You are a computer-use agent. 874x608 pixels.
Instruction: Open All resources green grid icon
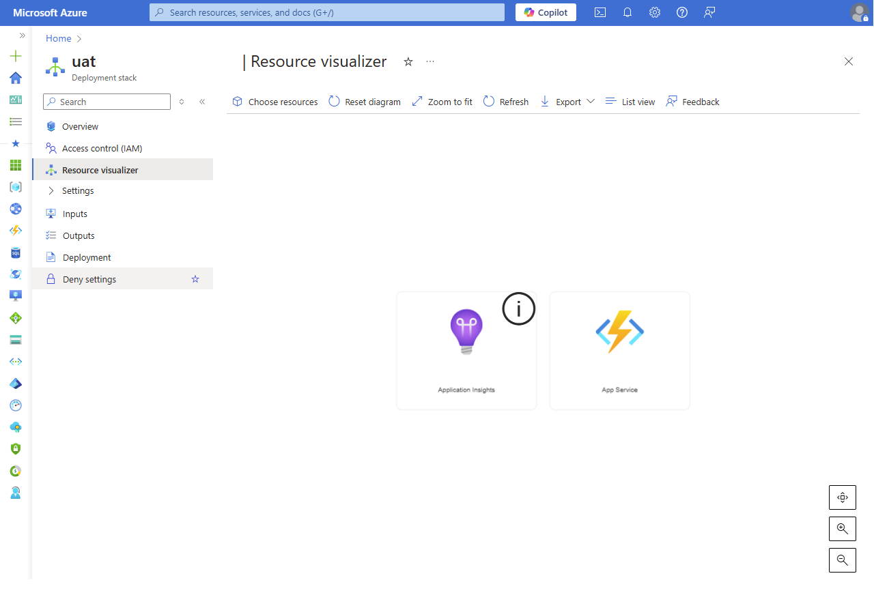tap(16, 165)
